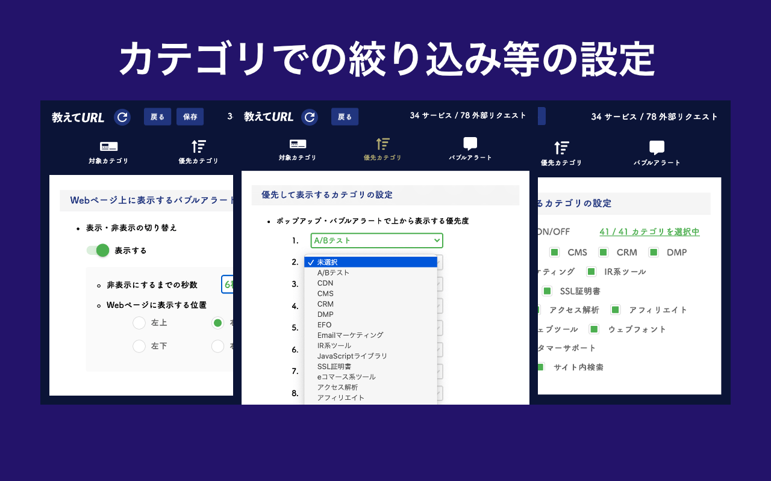Click the 優先して表示するカテゴリの設定 heading
The width and height of the screenshot is (771, 481).
327,195
